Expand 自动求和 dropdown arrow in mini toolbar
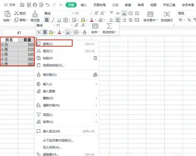 point(116,32)
